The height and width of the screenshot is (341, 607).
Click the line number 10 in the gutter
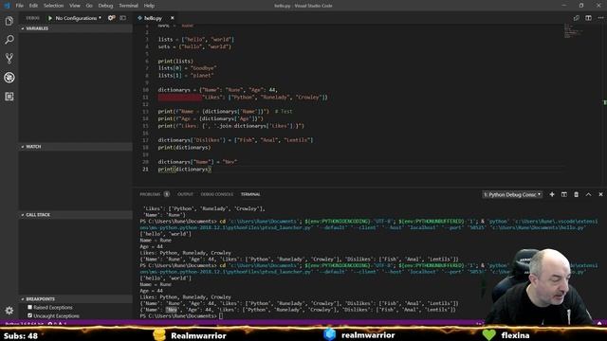[x=145, y=90]
